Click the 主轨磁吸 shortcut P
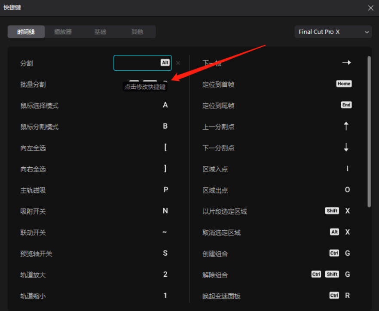Image resolution: width=379 pixels, height=311 pixels. pos(165,190)
